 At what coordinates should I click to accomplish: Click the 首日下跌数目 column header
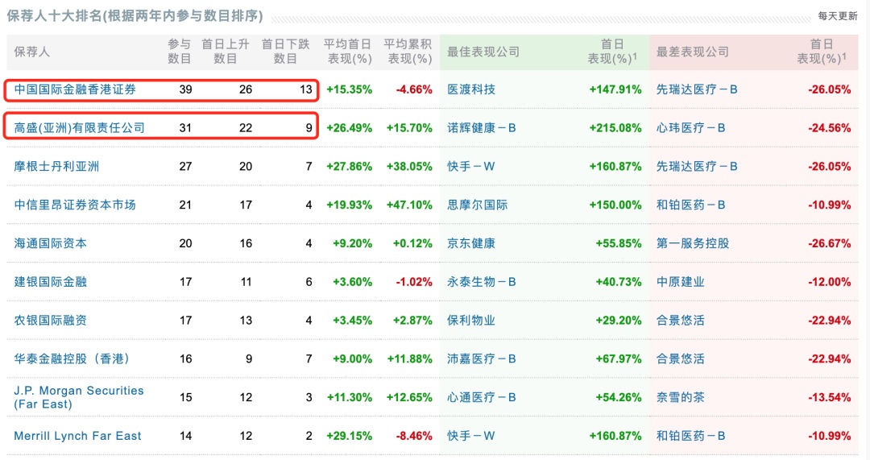click(x=285, y=51)
